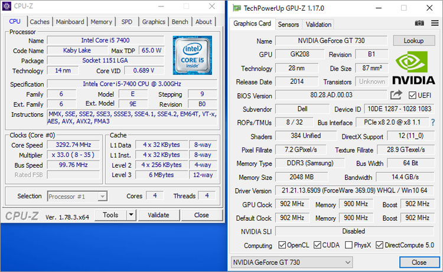Click the Code Name value Kaby Lake
This screenshot has width=443, height=272.
coord(77,51)
